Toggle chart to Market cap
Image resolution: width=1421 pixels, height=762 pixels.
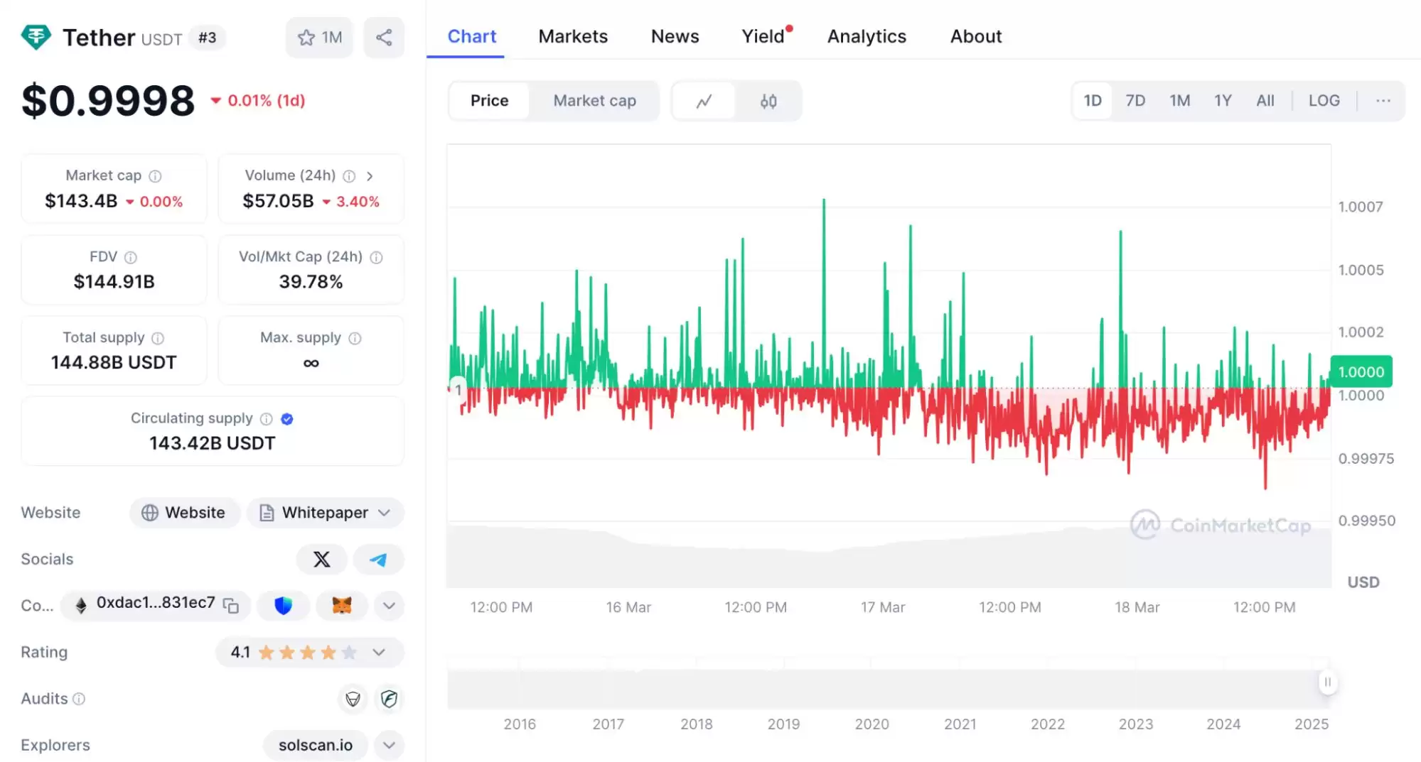coord(594,101)
